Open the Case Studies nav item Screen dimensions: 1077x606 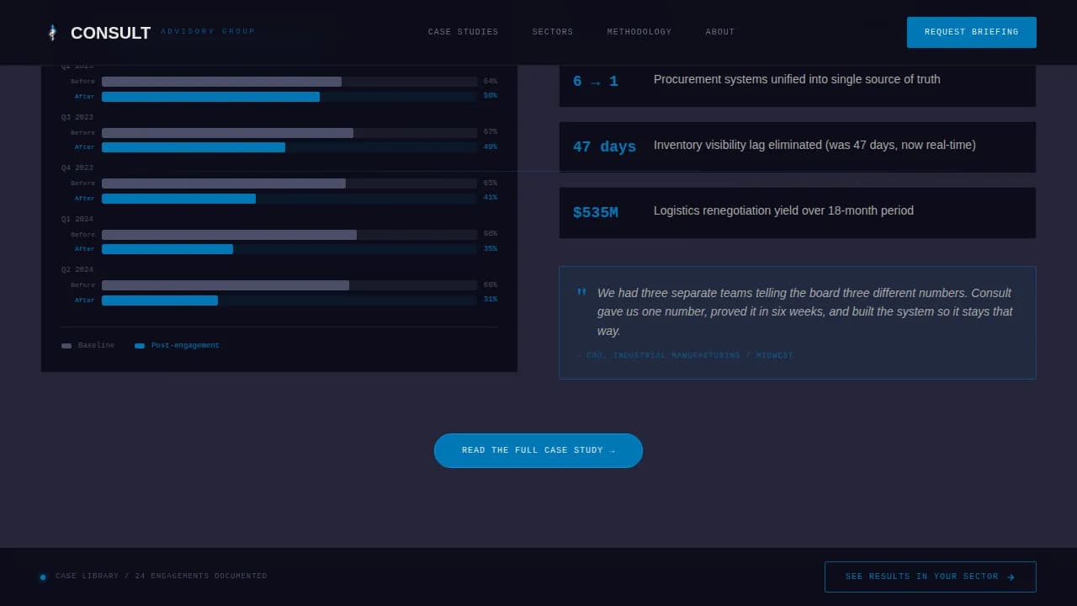pyautogui.click(x=463, y=32)
